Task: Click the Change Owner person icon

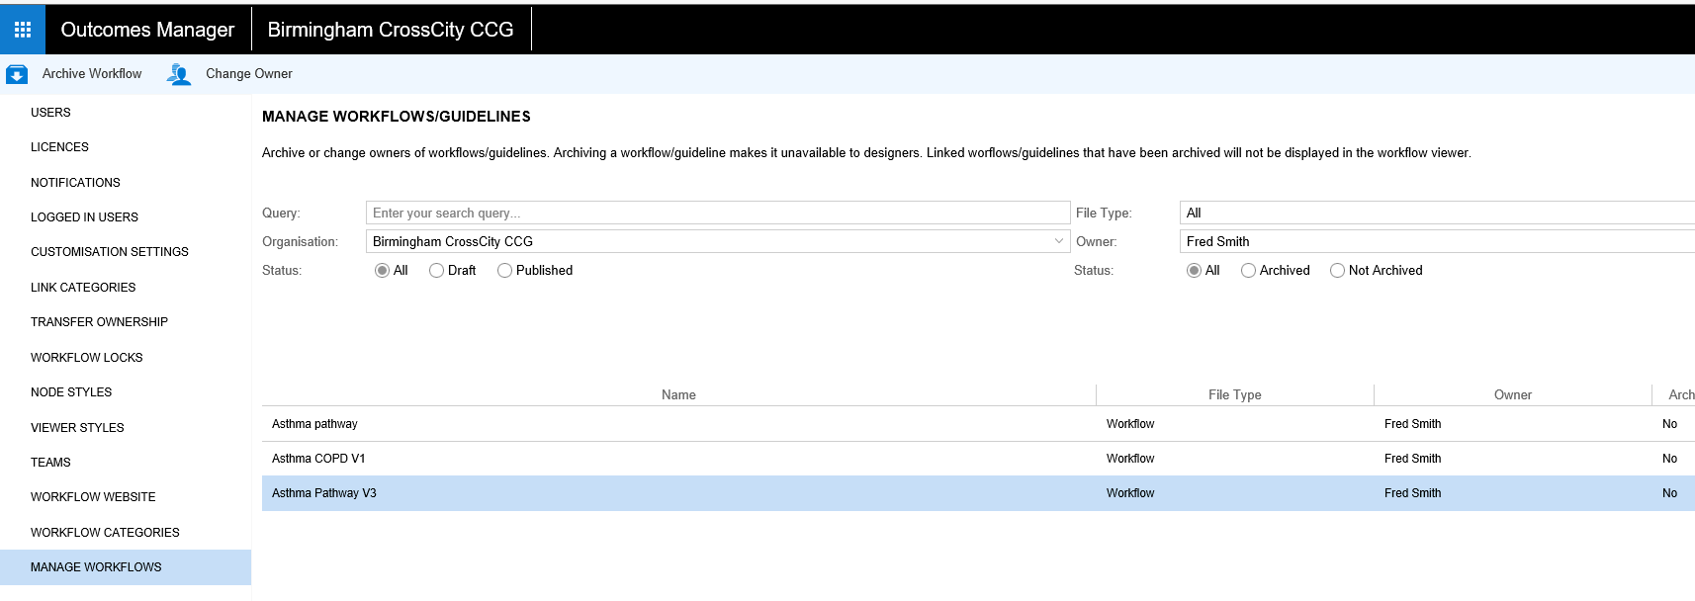Action: coord(179,74)
